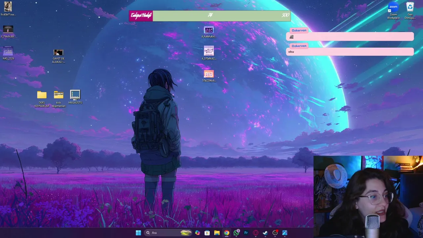Open the DERS KAYNAKLAR folder
The image size is (423, 238).
[42, 99]
